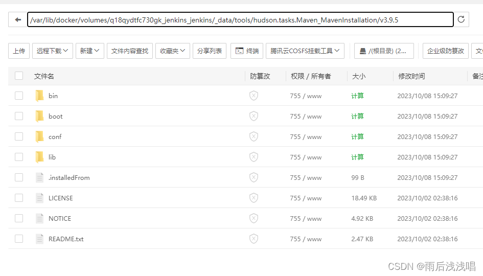Check the LICENSE file checkbox
483x276 pixels.
click(19, 198)
